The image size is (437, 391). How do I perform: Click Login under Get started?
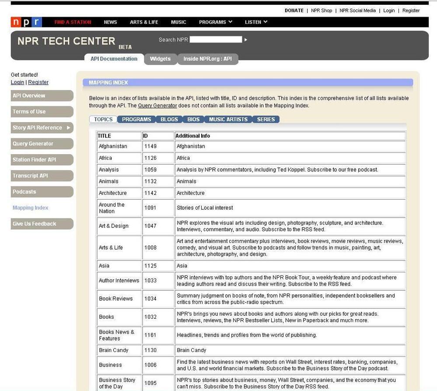(x=17, y=82)
